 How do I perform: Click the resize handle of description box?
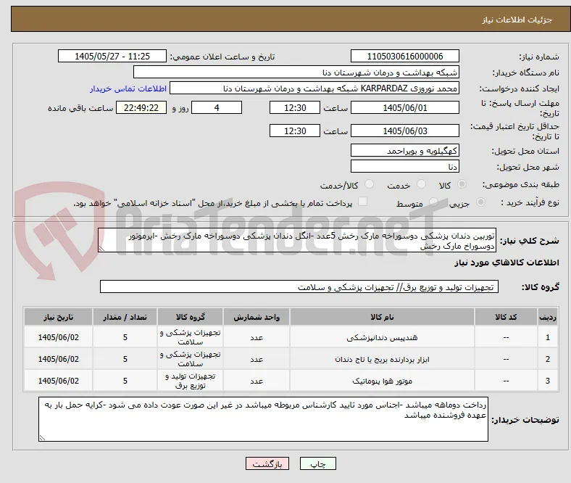pos(101,249)
